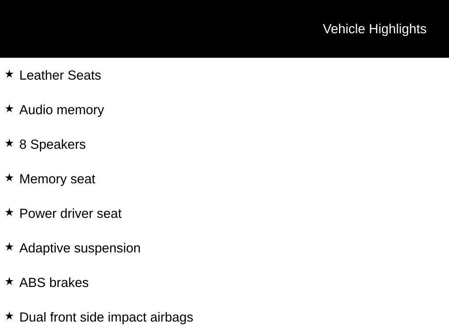This screenshot has width=449, height=336.
Task: Choose the 8 Speakers feature text
Action: (x=53, y=145)
